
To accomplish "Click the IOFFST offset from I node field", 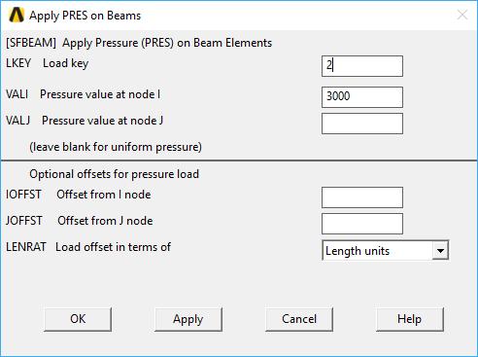I will pyautogui.click(x=362, y=197).
